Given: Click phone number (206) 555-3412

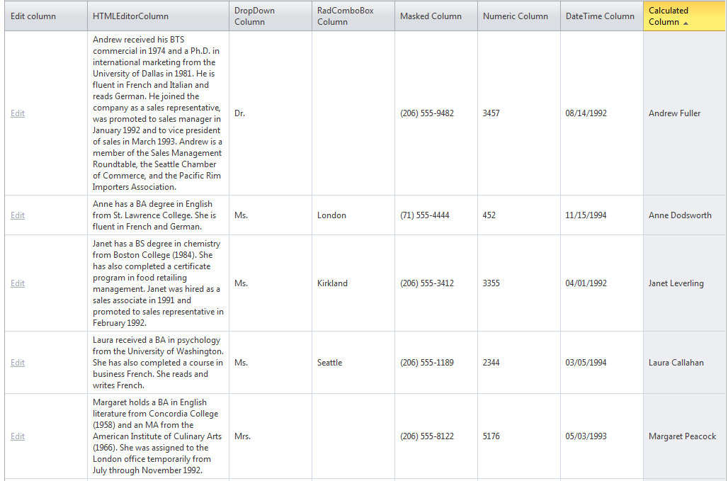Looking at the screenshot, I should point(427,283).
